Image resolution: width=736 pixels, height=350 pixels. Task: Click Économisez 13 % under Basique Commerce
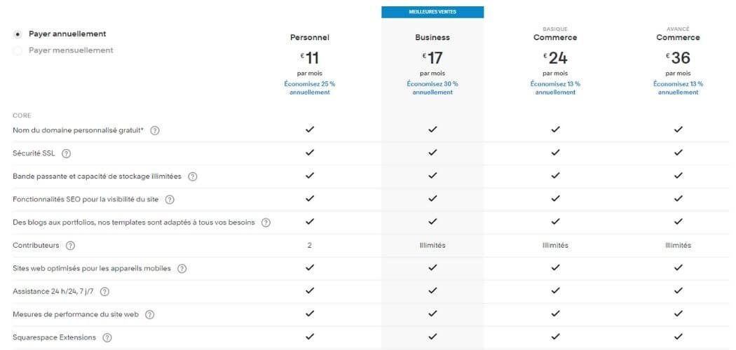[x=555, y=88]
